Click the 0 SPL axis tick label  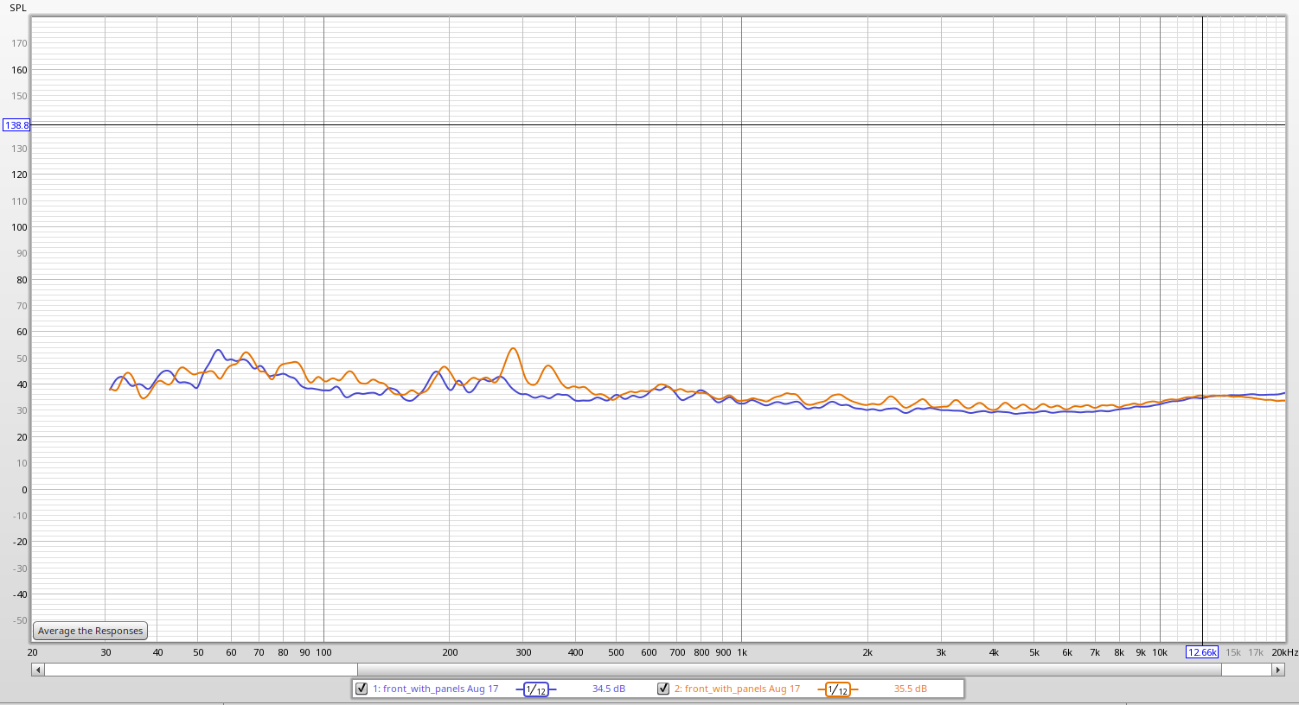[x=24, y=490]
